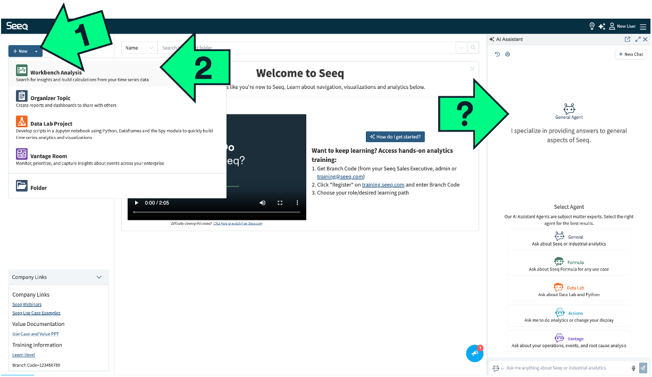Open chat history in AI Assistant
The width and height of the screenshot is (652, 377).
click(497, 54)
